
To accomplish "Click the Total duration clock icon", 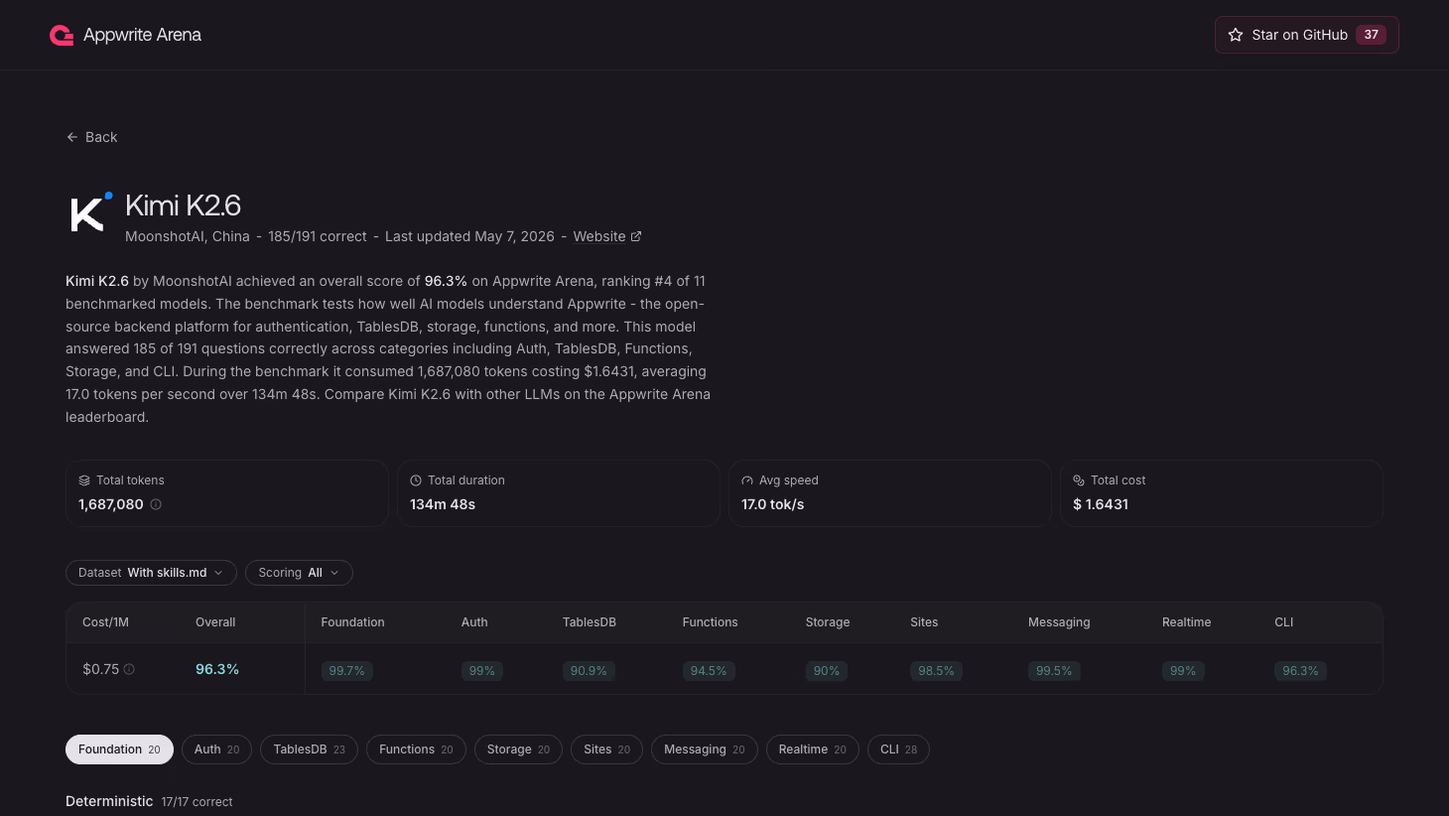I will 416,480.
